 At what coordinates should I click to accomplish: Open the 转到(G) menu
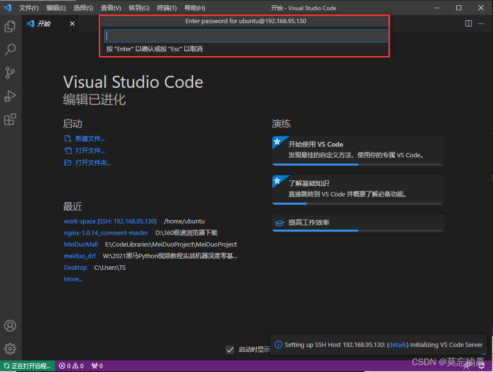[139, 8]
